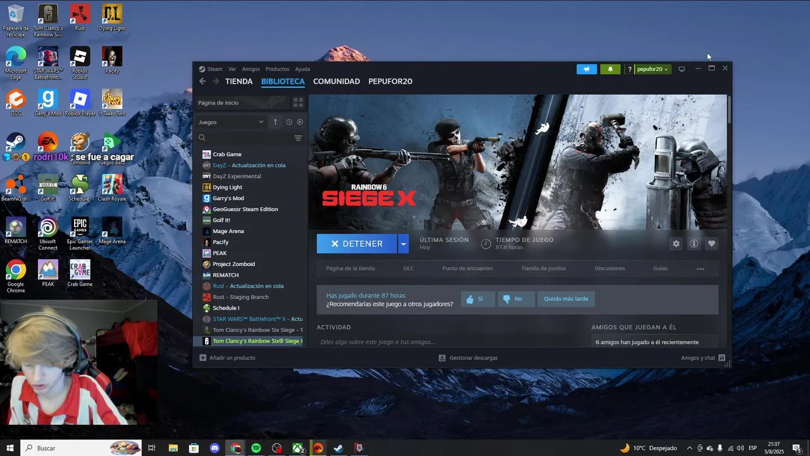Show hidden system tray icons chevron
Viewport: 810px width, 456px height.
[690, 448]
